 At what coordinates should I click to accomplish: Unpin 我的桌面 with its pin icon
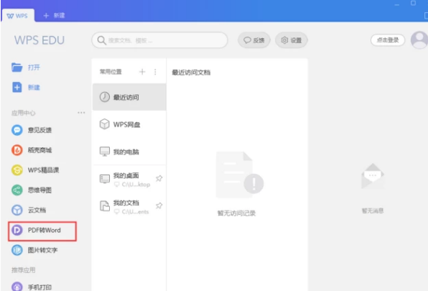coord(159,178)
